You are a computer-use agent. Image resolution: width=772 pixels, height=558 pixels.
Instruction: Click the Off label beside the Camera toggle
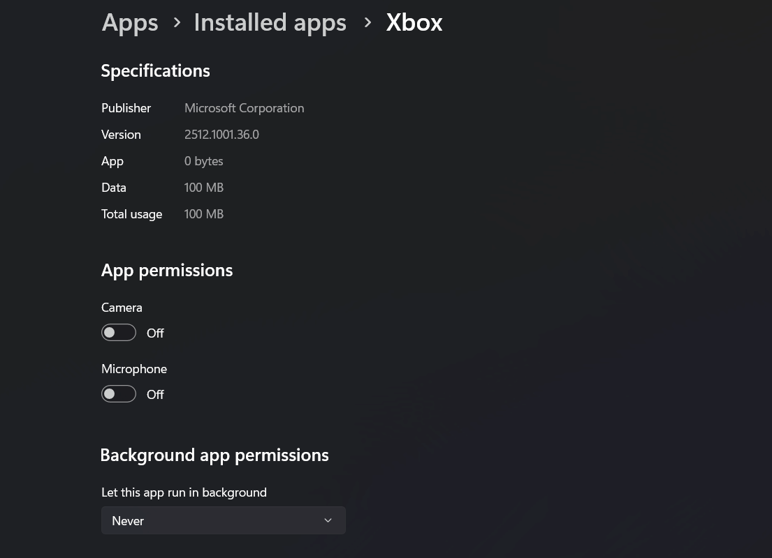tap(155, 333)
